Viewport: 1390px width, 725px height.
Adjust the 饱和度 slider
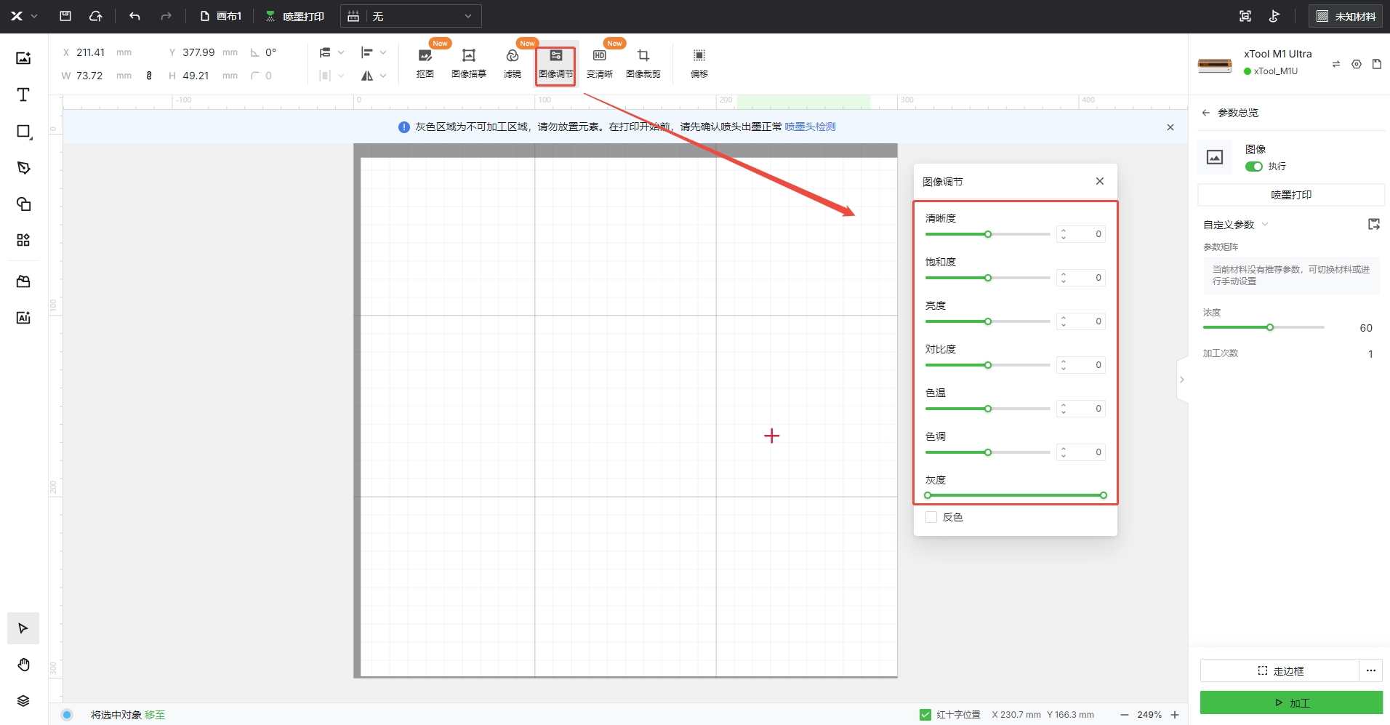tap(988, 278)
